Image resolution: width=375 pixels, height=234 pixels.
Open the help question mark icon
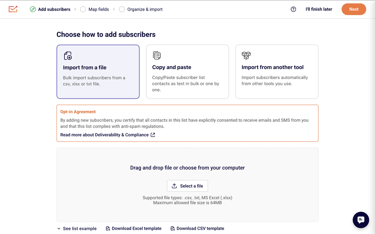point(293,9)
